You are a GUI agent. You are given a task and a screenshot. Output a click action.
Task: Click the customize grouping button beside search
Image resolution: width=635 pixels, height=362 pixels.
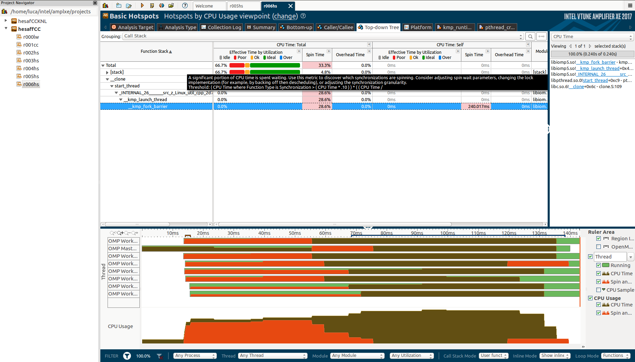click(x=541, y=36)
